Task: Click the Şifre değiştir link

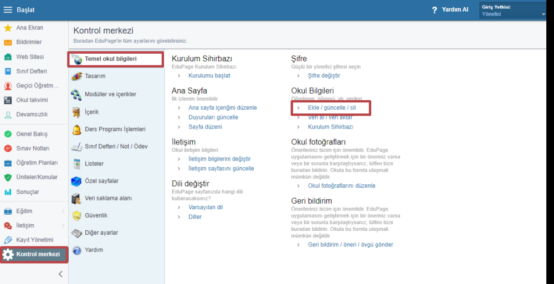Action: click(324, 75)
